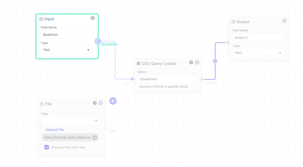
Task: Click the Output node header icon
Action: click(x=233, y=22)
